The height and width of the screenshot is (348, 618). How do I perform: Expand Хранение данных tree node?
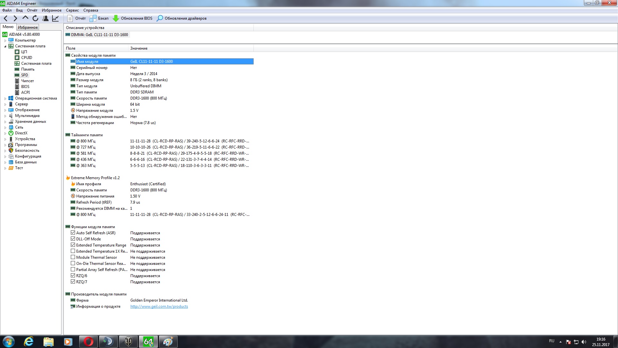pyautogui.click(x=5, y=122)
